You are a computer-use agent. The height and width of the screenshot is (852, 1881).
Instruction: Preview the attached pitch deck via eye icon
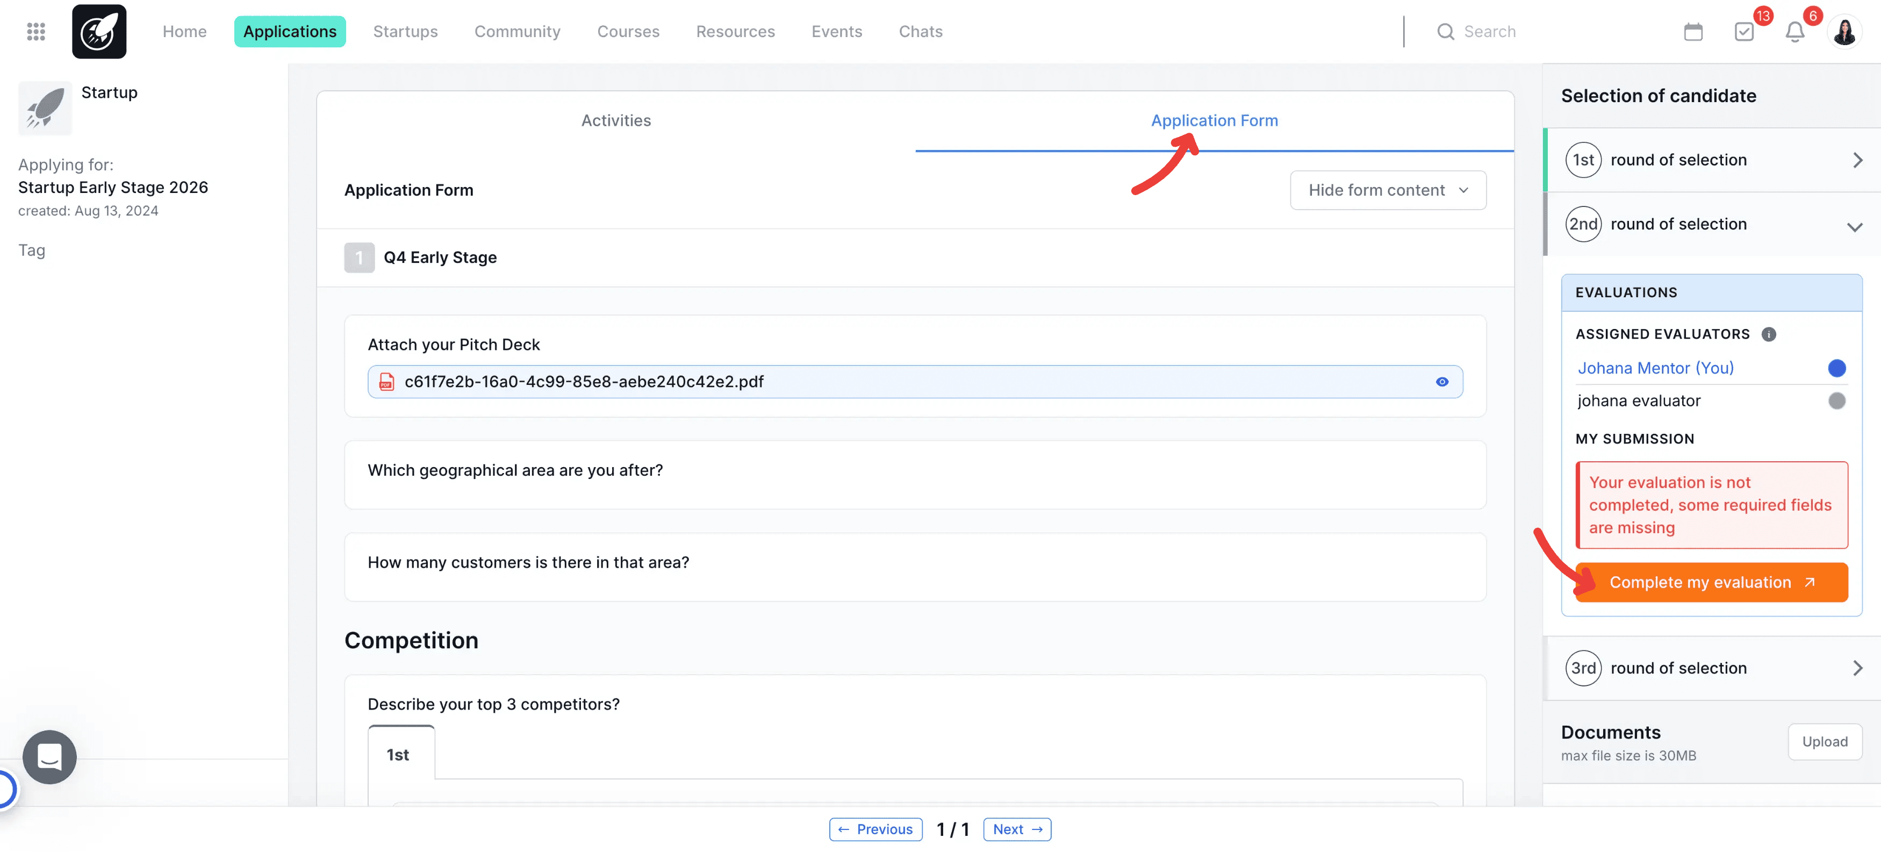click(1442, 381)
